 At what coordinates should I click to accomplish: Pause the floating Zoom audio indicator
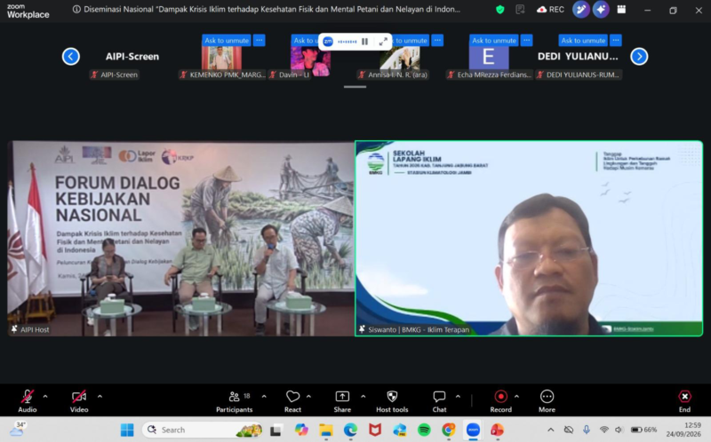point(364,42)
